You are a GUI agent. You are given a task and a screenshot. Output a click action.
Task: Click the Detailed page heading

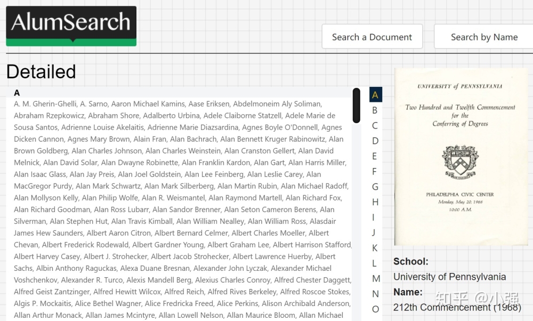[x=41, y=72]
